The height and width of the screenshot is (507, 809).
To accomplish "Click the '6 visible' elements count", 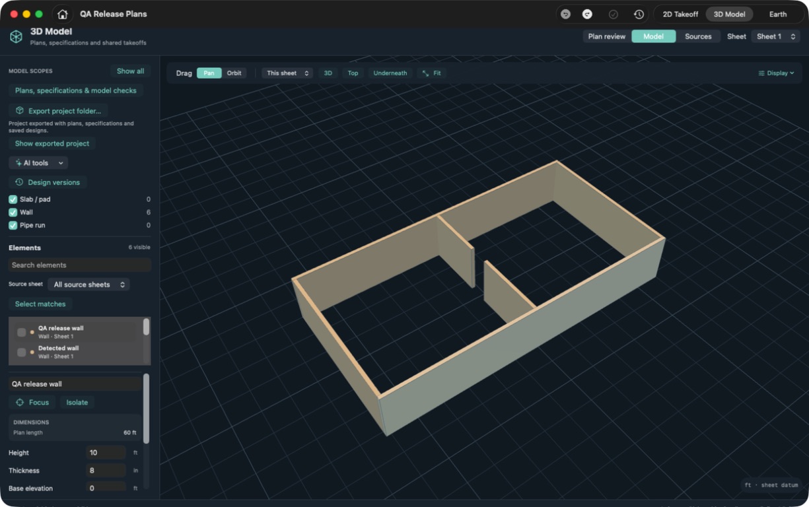I will pyautogui.click(x=139, y=248).
